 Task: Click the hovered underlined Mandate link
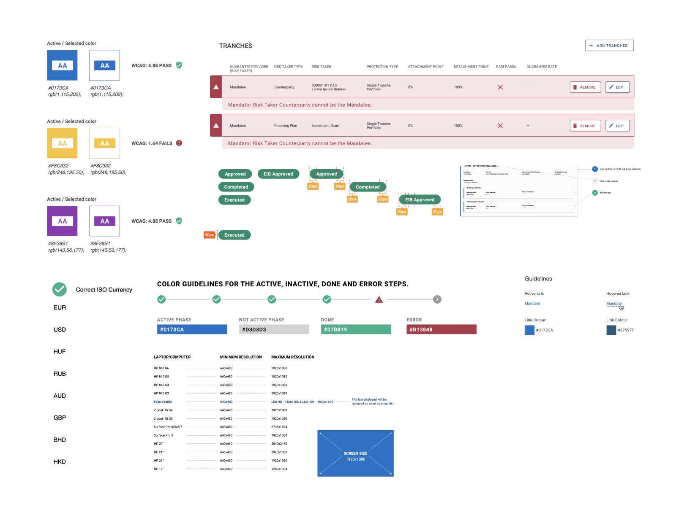click(x=614, y=304)
